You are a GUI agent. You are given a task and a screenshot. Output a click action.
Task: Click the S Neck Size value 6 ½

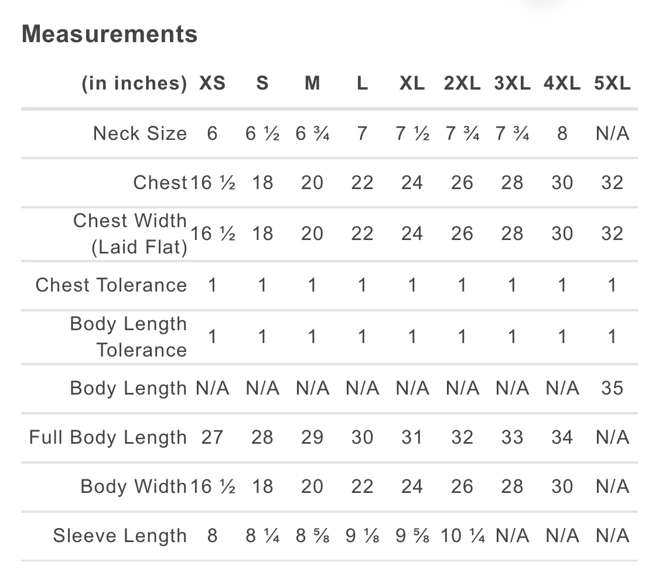[x=262, y=133]
